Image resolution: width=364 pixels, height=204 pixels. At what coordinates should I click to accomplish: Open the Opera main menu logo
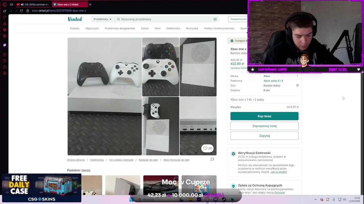click(x=5, y=5)
